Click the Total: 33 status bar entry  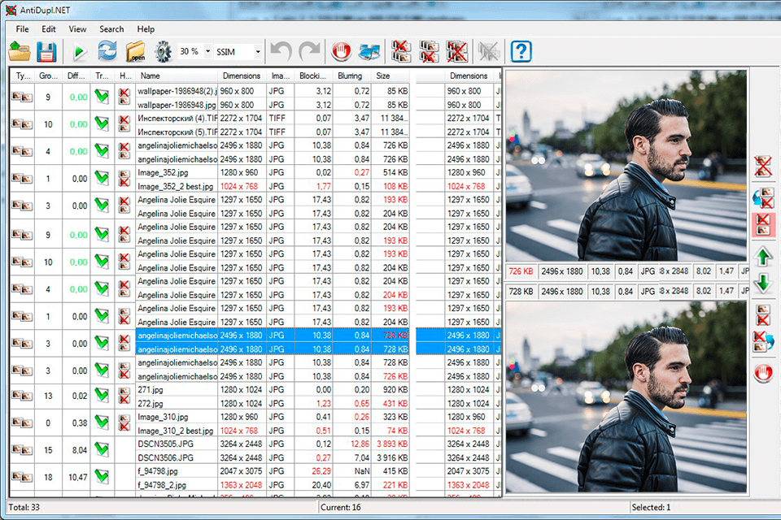tap(24, 508)
